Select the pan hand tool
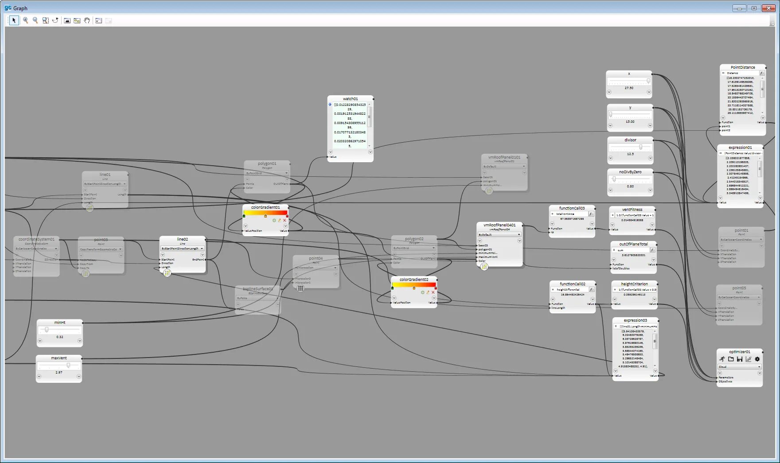This screenshot has height=463, width=780. (87, 20)
